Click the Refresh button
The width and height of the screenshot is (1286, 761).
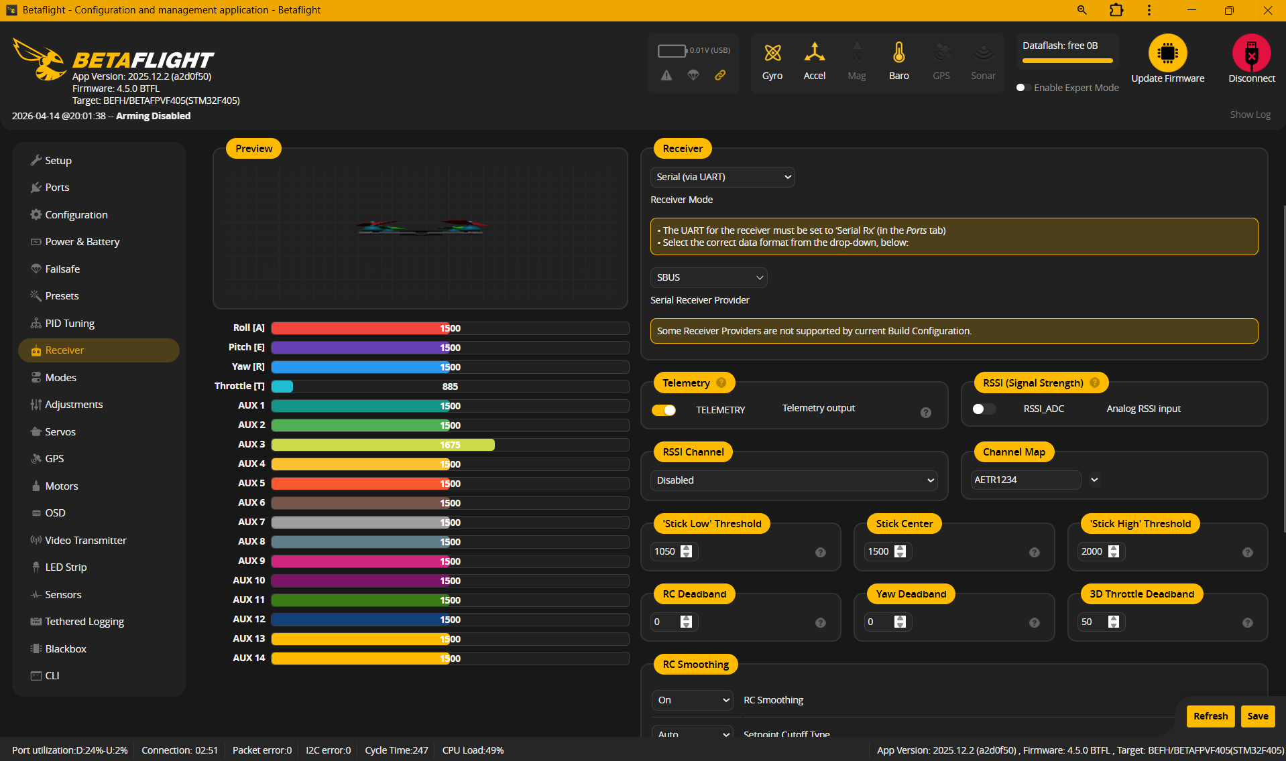click(x=1210, y=716)
